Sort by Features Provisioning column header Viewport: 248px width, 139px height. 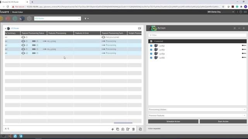60,33
